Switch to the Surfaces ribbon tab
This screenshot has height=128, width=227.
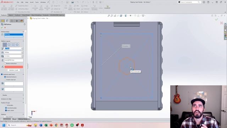click(x=18, y=15)
